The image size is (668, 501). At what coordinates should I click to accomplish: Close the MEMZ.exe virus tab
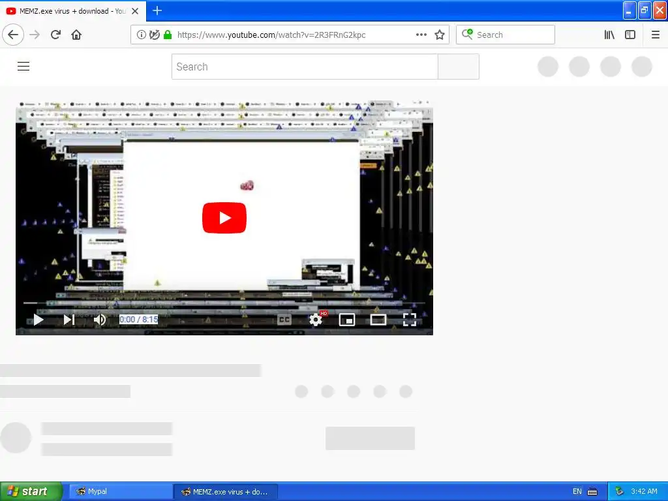point(135,11)
